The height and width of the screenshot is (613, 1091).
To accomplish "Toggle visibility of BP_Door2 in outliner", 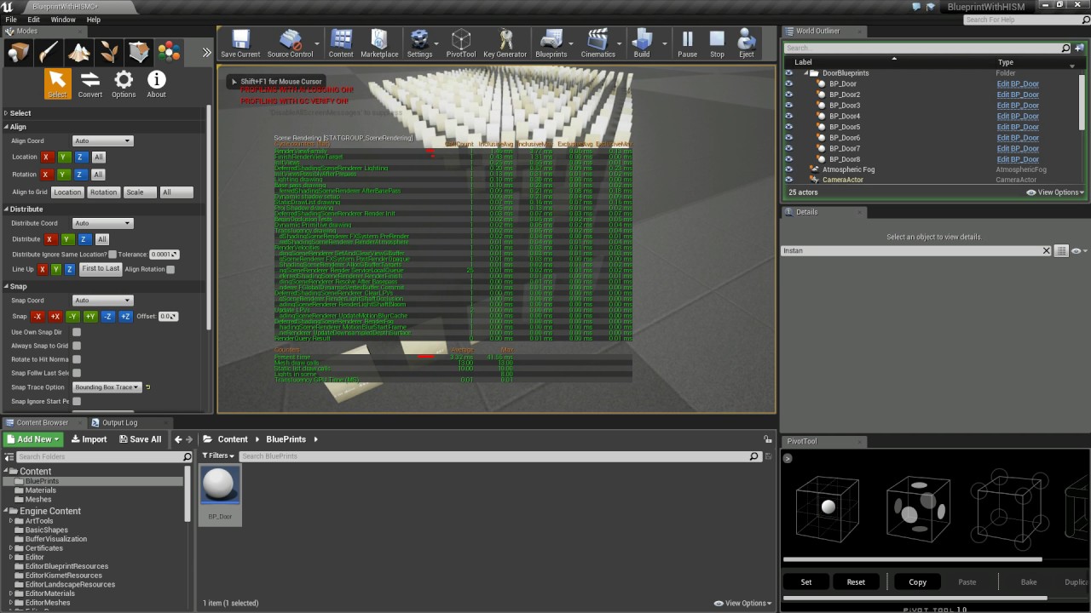I will (x=788, y=95).
